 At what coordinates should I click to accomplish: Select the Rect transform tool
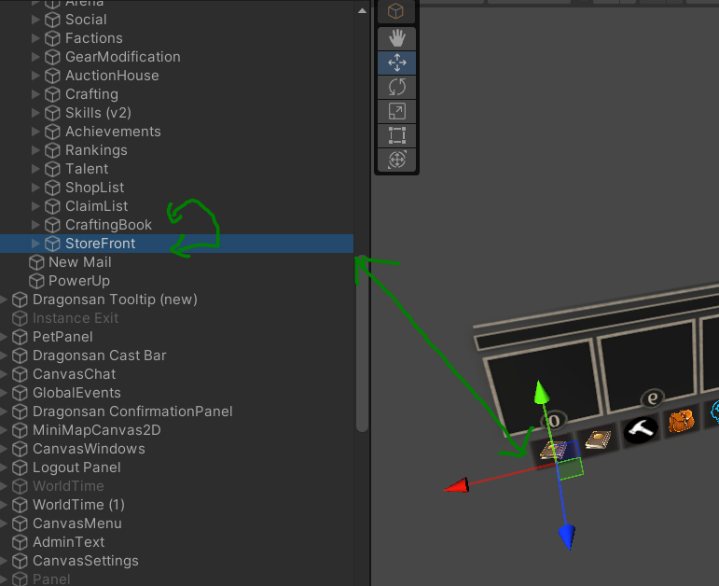[396, 135]
